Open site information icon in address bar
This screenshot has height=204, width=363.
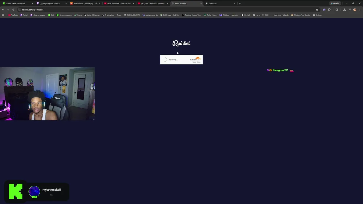tap(19, 10)
